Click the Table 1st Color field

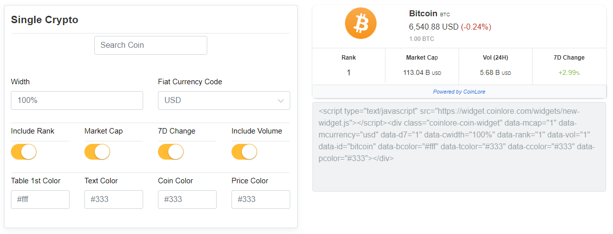(40, 200)
